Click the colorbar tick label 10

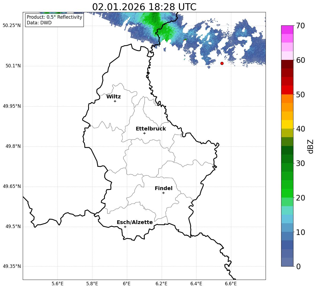click(x=300, y=232)
